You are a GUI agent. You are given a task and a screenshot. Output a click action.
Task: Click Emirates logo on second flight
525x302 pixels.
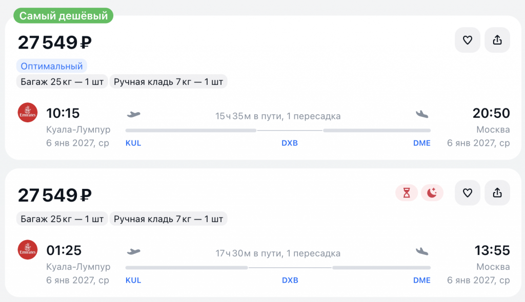pos(27,250)
